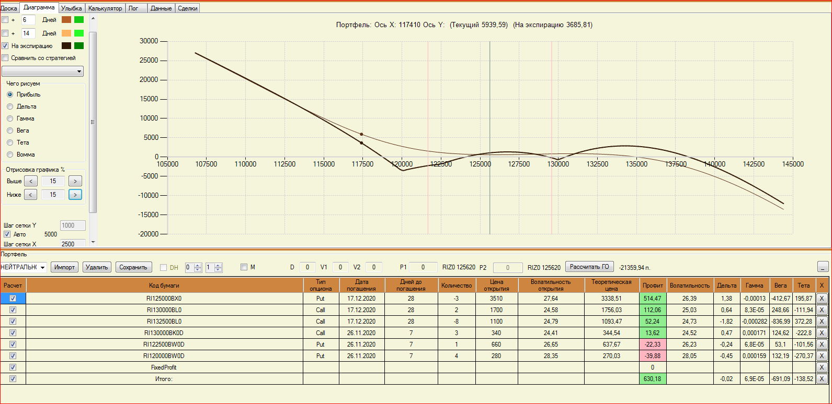Viewport: 832px width, 404px height.
Task: Uncheck the Расчет box for RI120000BW0D
Action: pos(13,356)
